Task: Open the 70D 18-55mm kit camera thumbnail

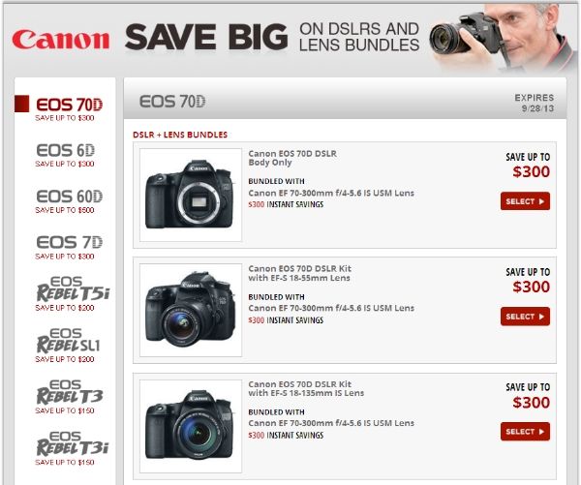Action: click(x=191, y=310)
